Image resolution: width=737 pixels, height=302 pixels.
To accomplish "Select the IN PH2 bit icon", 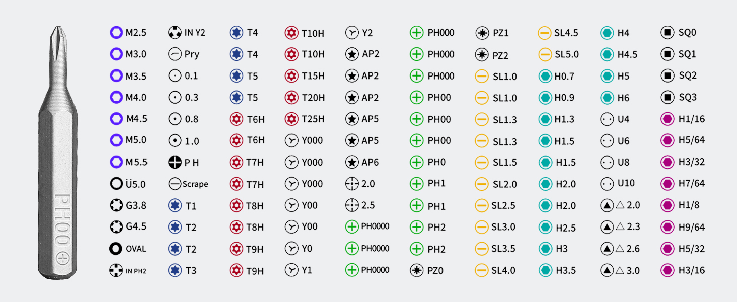I will click(x=116, y=271).
